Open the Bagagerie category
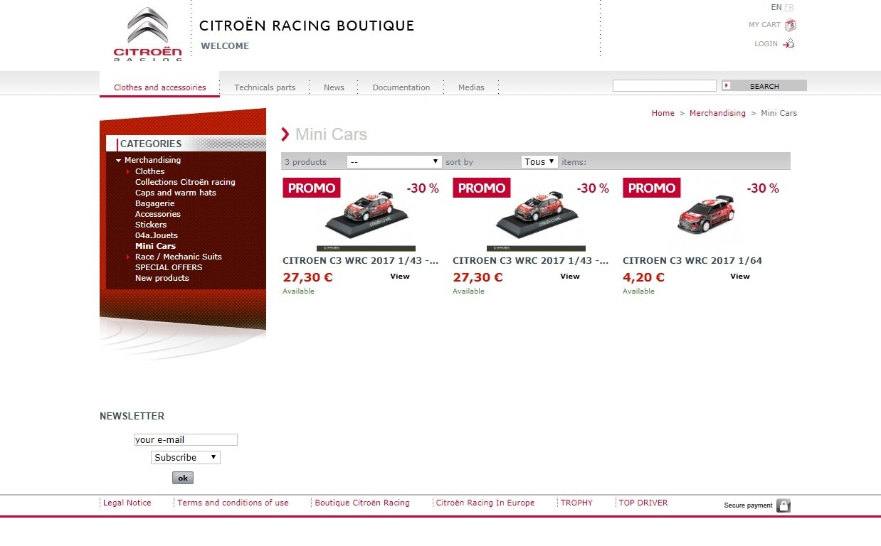881x546 pixels. [155, 203]
